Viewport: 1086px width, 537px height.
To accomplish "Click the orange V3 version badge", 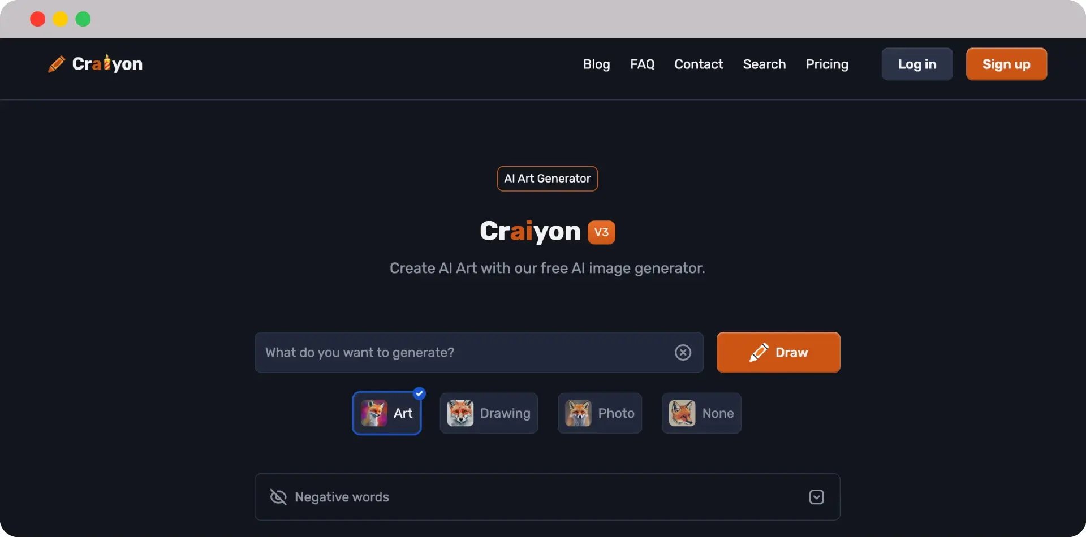I will pyautogui.click(x=601, y=232).
